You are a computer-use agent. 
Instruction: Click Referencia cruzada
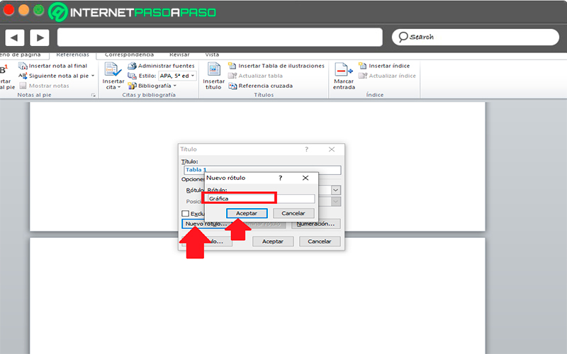(260, 86)
